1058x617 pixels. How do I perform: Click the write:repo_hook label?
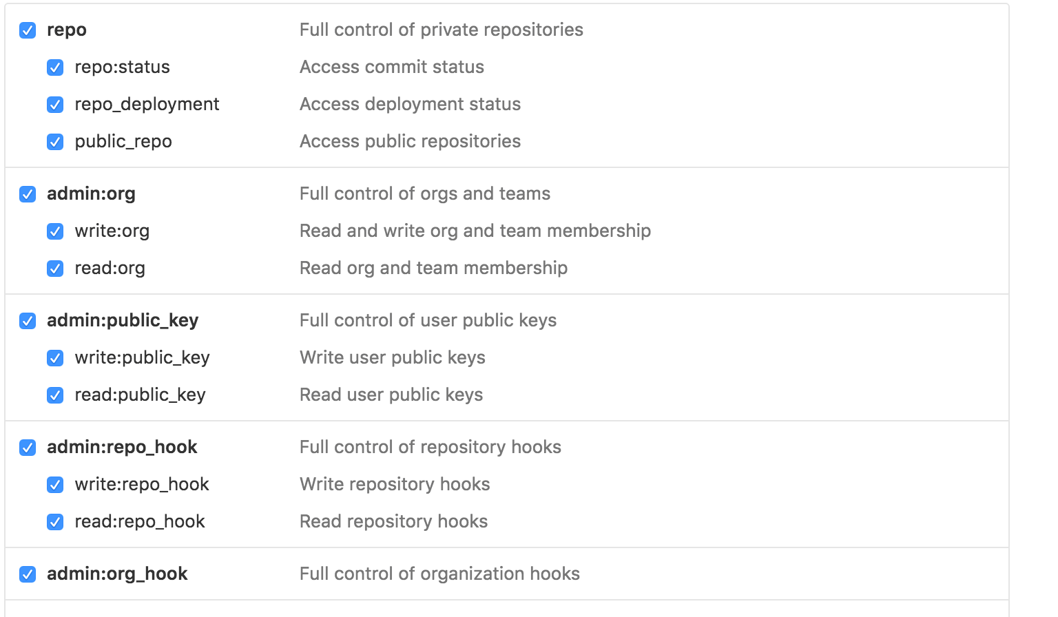click(x=142, y=484)
